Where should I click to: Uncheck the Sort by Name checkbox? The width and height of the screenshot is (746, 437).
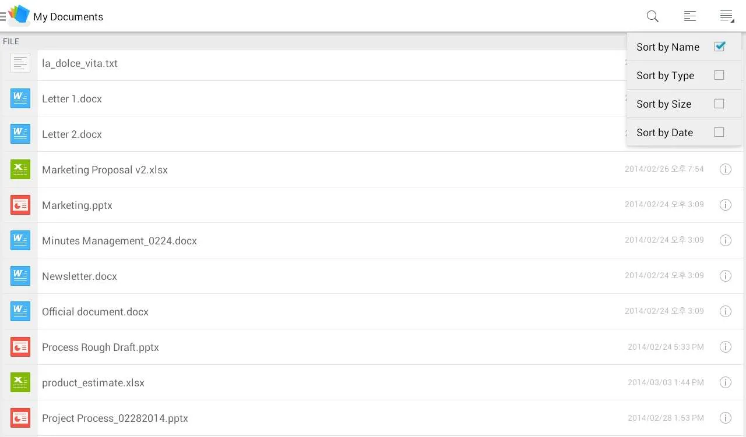tap(720, 47)
